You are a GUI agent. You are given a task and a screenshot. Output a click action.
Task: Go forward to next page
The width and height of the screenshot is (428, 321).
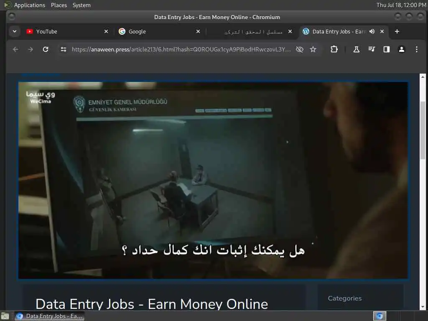pyautogui.click(x=31, y=49)
